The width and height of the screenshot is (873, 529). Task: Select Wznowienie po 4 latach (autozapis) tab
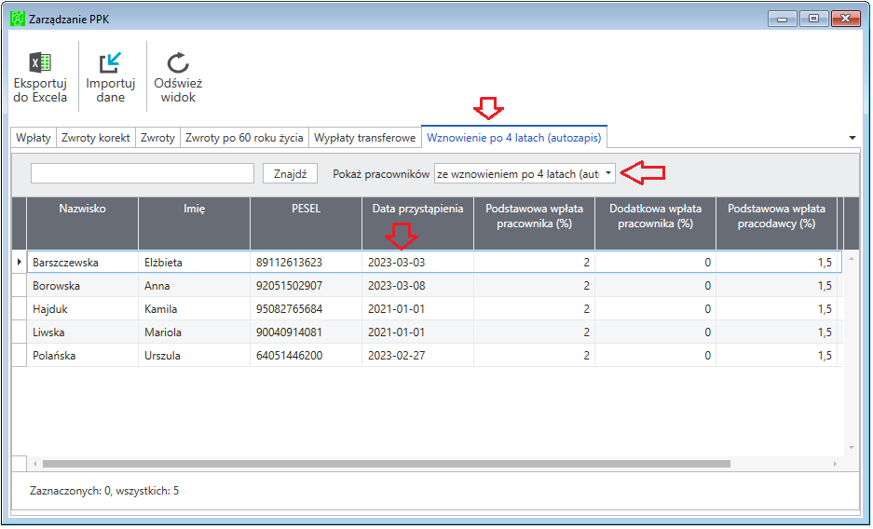[x=514, y=138]
